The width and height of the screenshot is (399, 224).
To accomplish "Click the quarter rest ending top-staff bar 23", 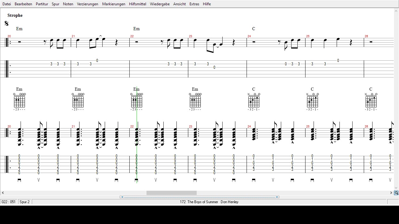I will tap(234, 43).
